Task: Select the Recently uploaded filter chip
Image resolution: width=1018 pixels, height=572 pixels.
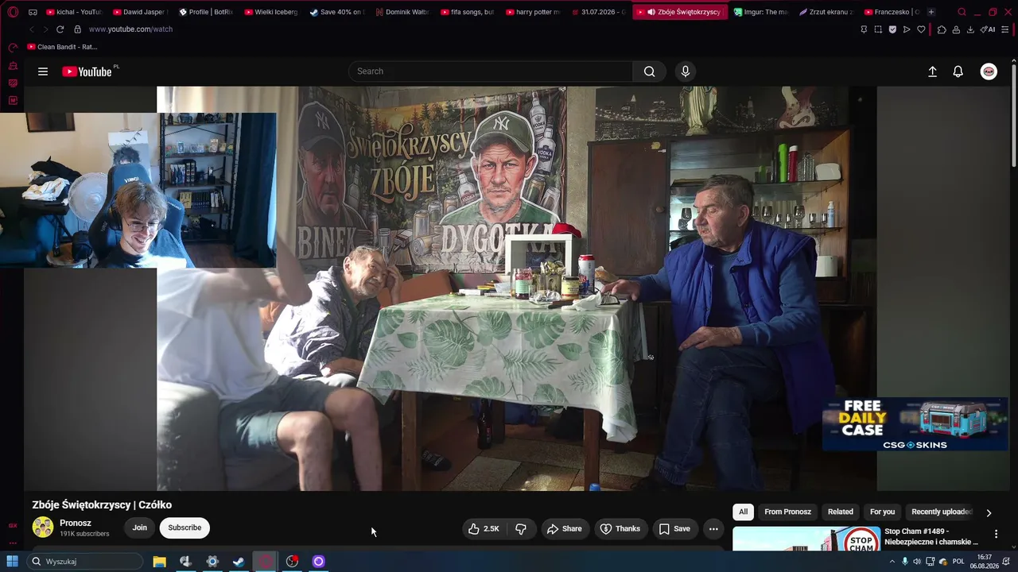Action: pos(942,512)
